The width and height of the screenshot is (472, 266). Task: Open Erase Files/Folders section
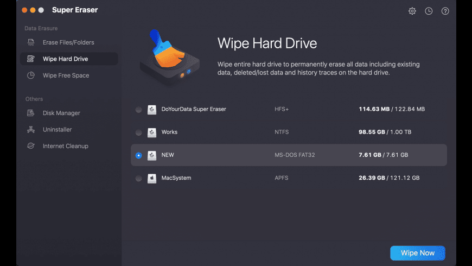coord(69,42)
